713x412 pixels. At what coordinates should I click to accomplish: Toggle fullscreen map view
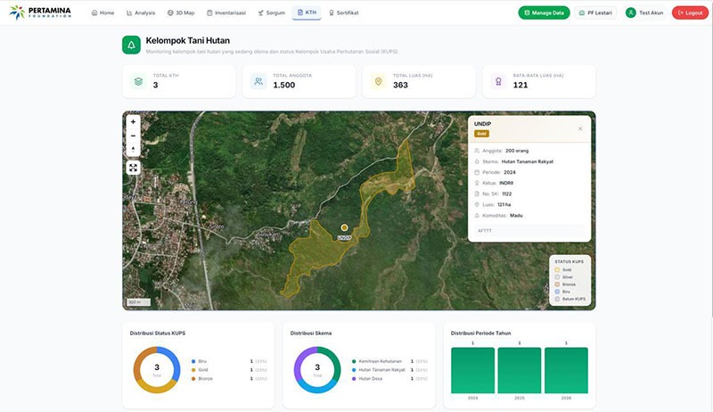click(133, 169)
